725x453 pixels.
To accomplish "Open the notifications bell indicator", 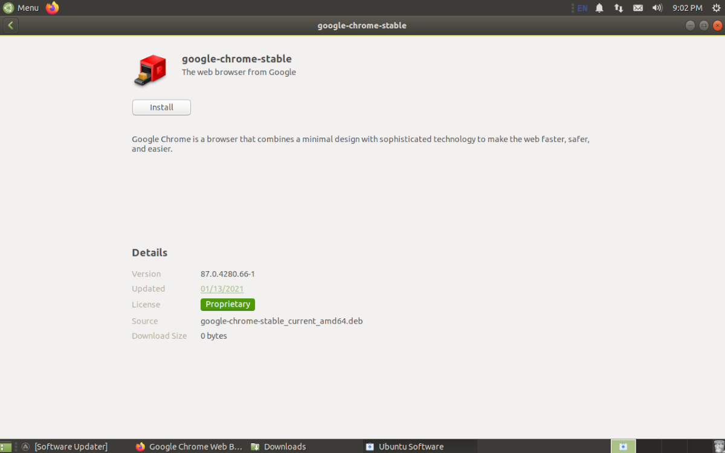I will click(x=599, y=8).
